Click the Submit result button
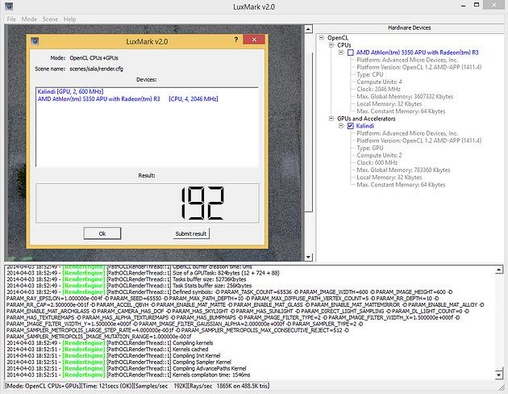Viewport: 508px width, 394px height. point(191,233)
